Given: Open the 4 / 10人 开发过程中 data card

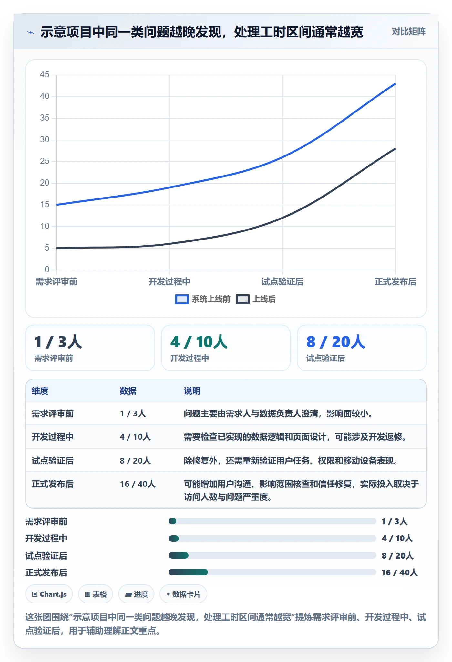Looking at the screenshot, I should coord(226,348).
